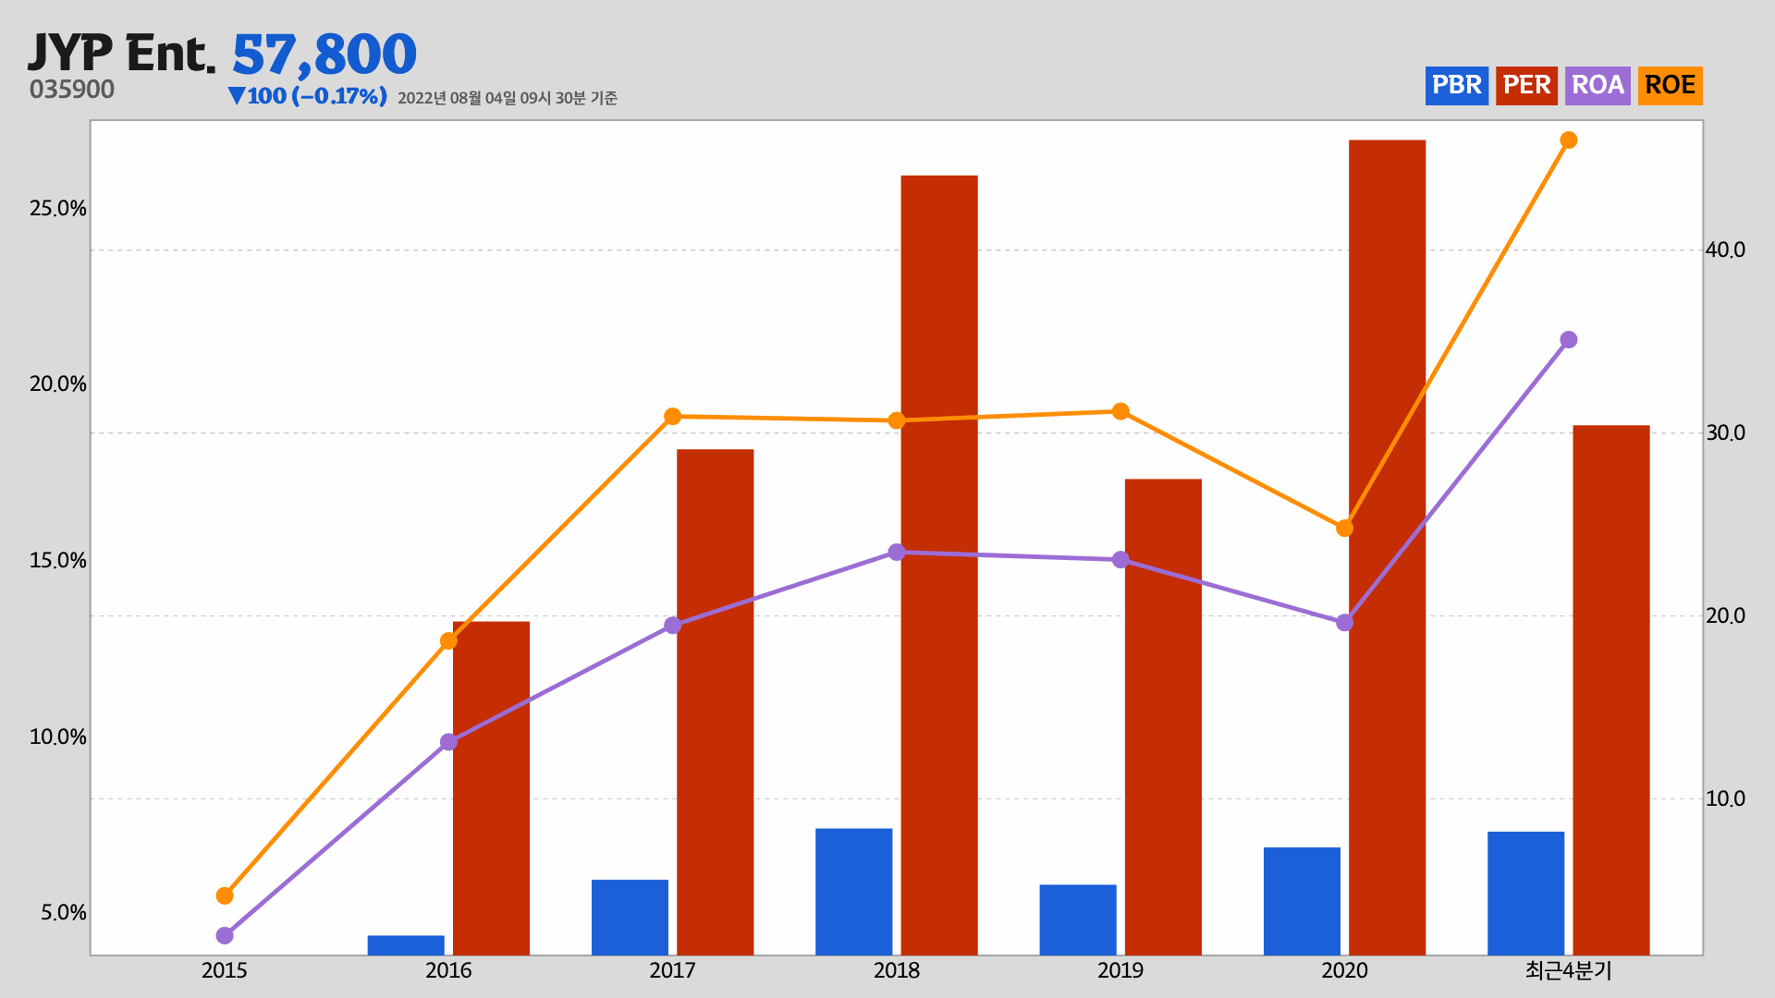
Task: Click the 2015 ROE data point
Action: [x=225, y=895]
